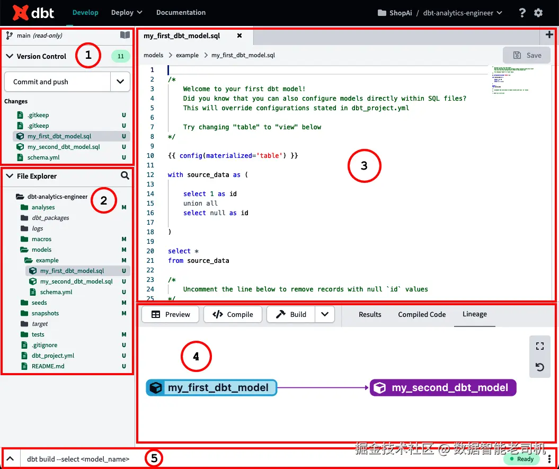
Task: Click fullscreen icon in Lineage pane
Action: tap(540, 346)
